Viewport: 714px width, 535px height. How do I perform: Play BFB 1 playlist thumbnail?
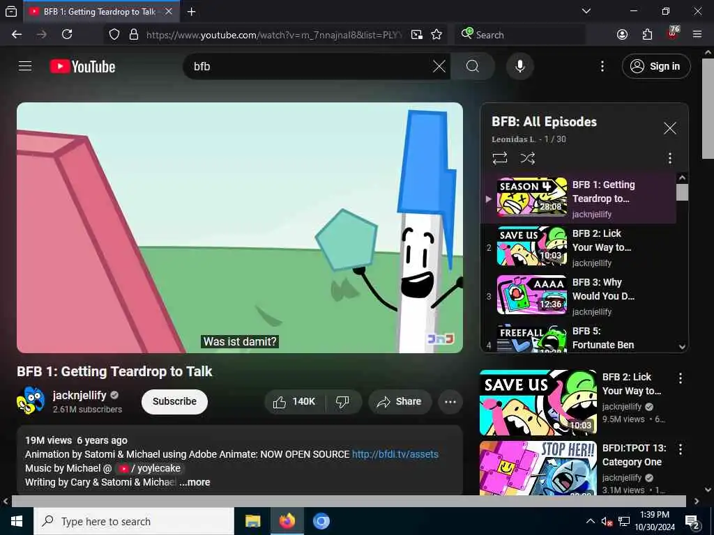point(532,197)
